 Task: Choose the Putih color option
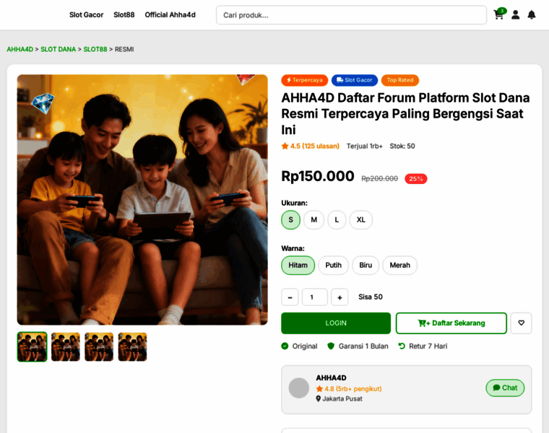[x=333, y=265]
